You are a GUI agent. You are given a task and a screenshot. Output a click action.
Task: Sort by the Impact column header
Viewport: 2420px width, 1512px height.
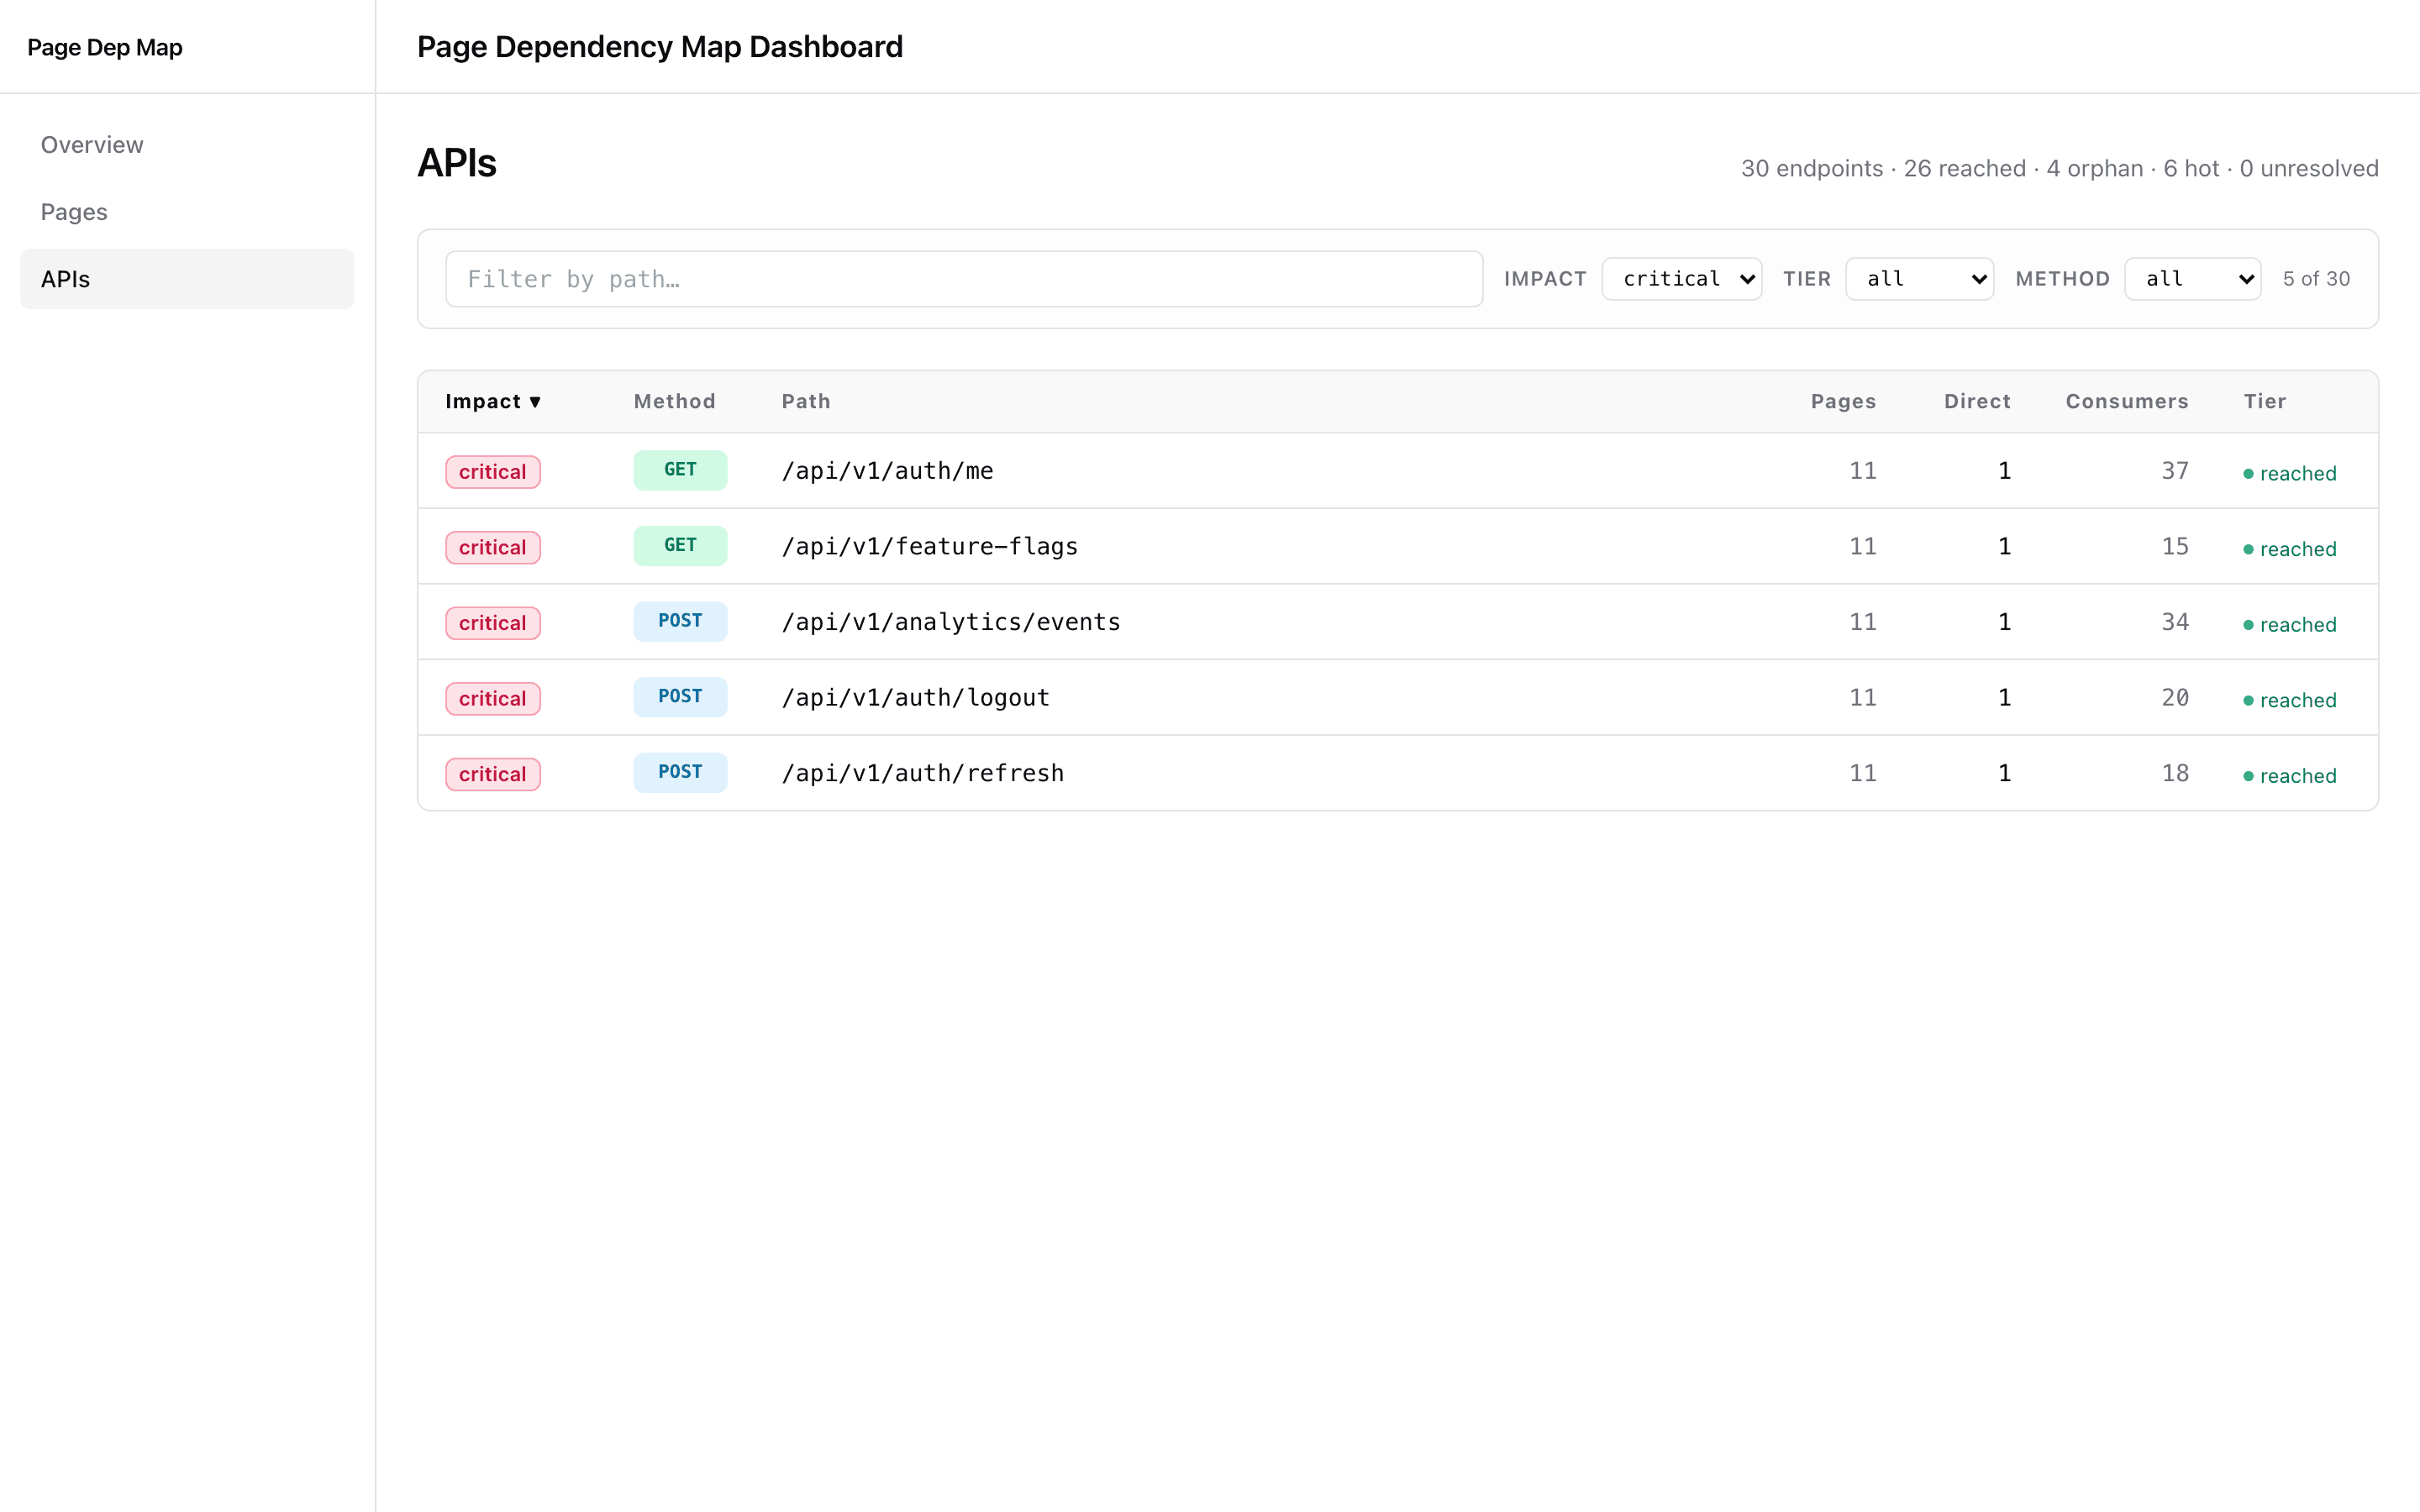click(x=493, y=401)
